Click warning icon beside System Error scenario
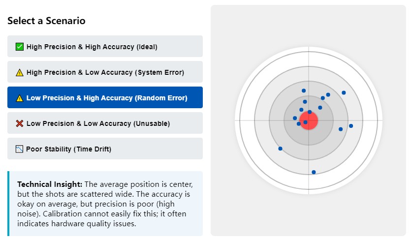Viewport: 412px width, 240px height. (x=20, y=72)
